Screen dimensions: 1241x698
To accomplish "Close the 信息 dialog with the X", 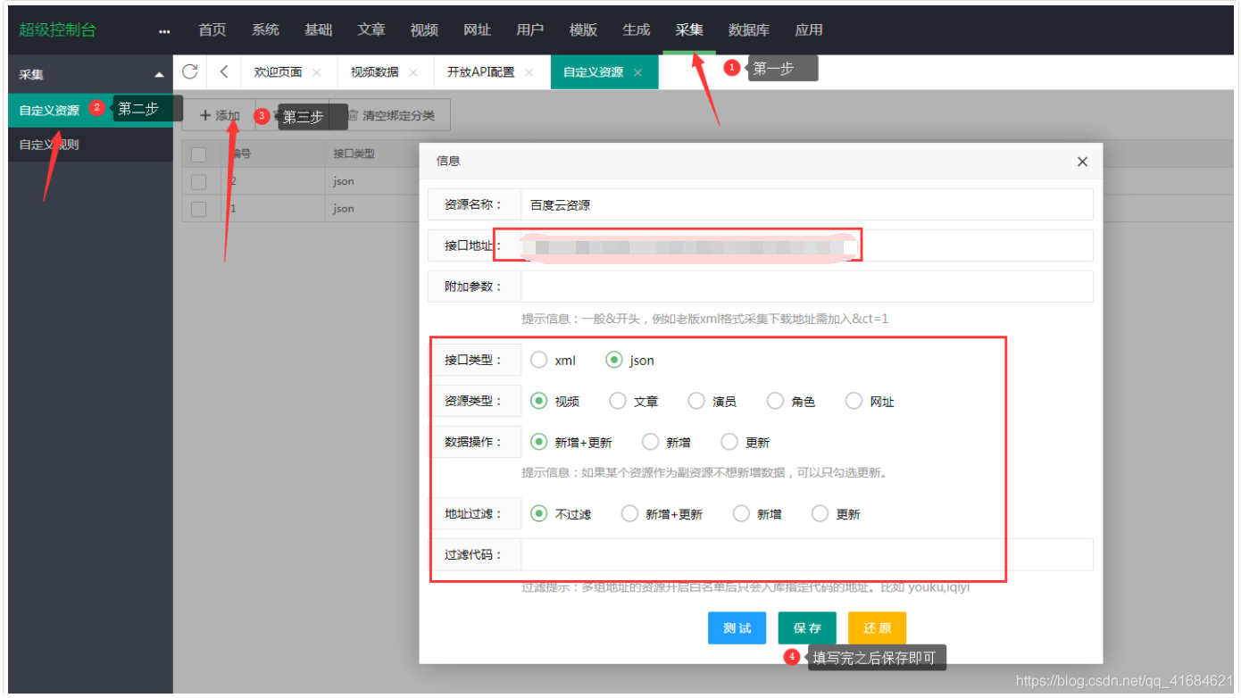I will click(x=1082, y=162).
